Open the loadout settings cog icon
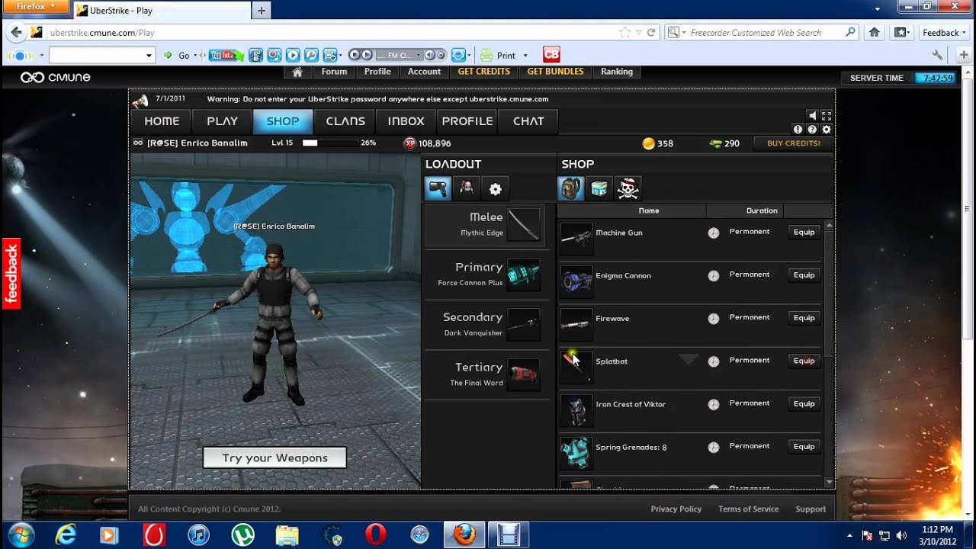 click(496, 188)
